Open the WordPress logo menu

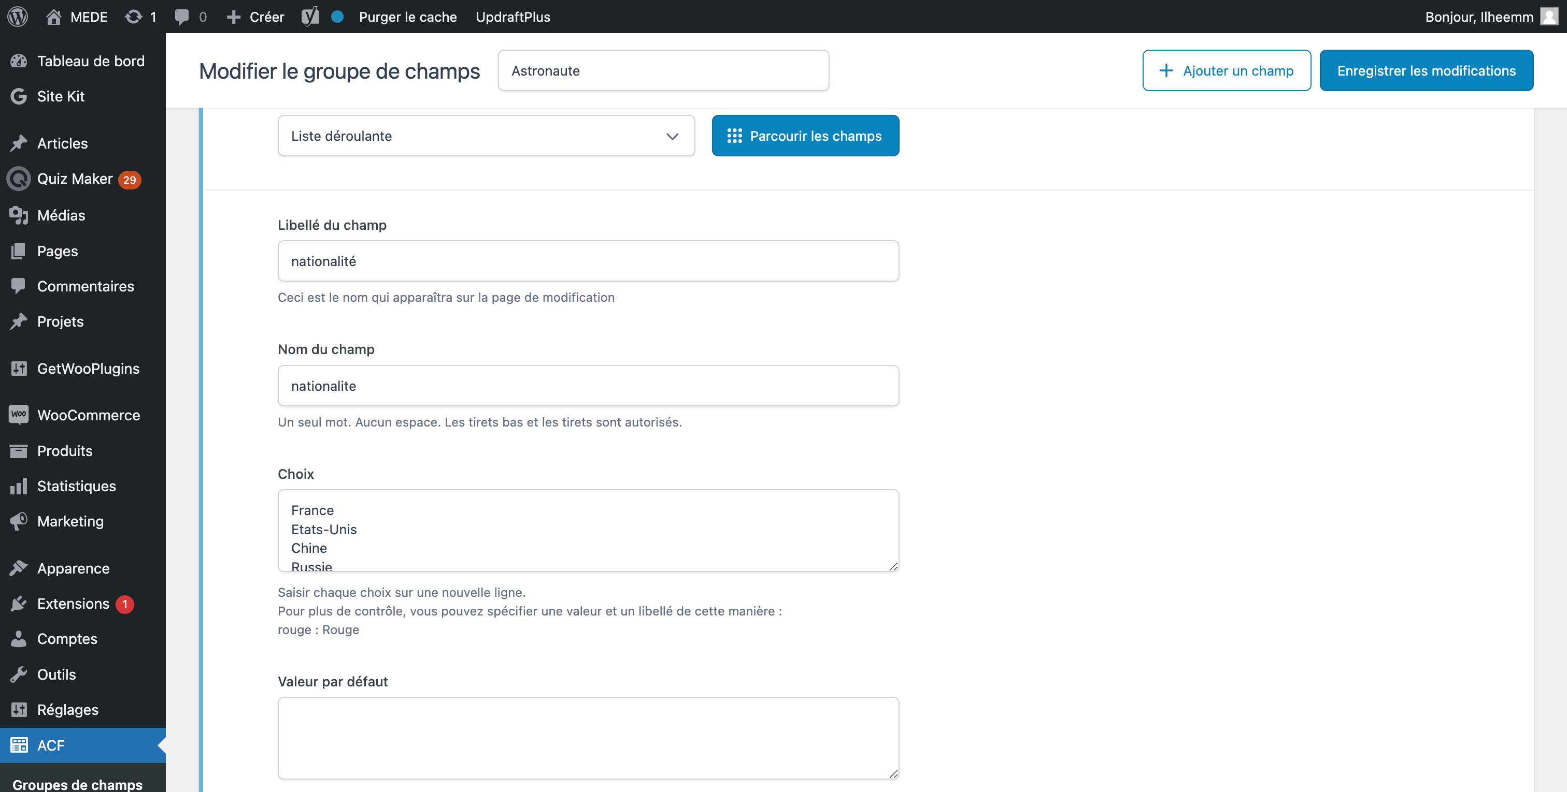pyautogui.click(x=18, y=17)
